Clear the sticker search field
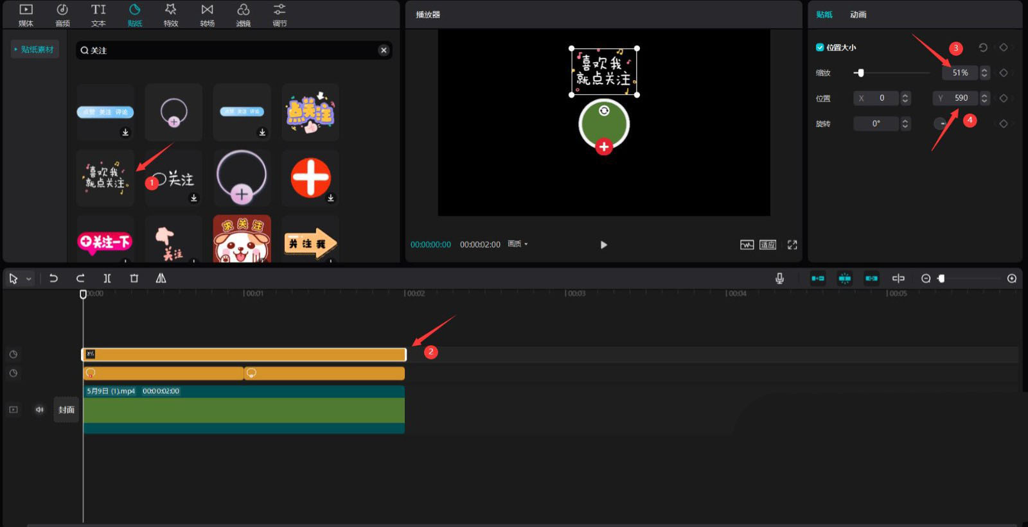The width and height of the screenshot is (1028, 527). (384, 50)
